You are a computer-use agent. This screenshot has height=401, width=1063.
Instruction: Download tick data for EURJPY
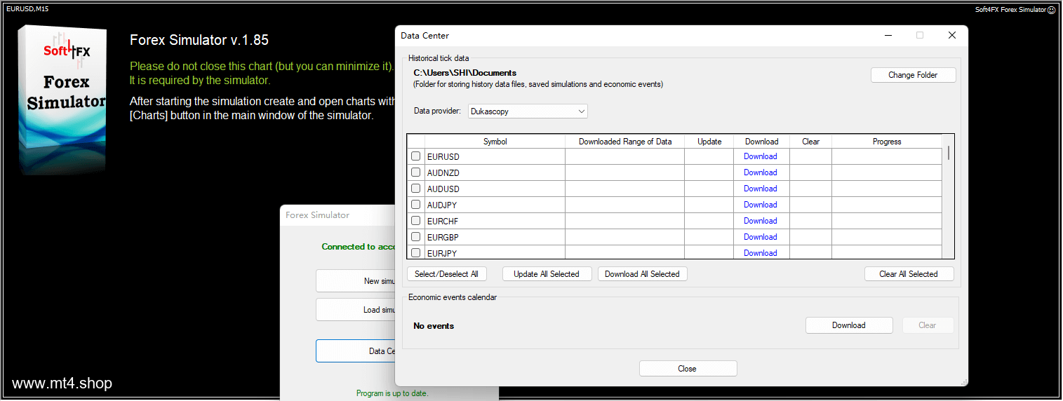click(761, 253)
